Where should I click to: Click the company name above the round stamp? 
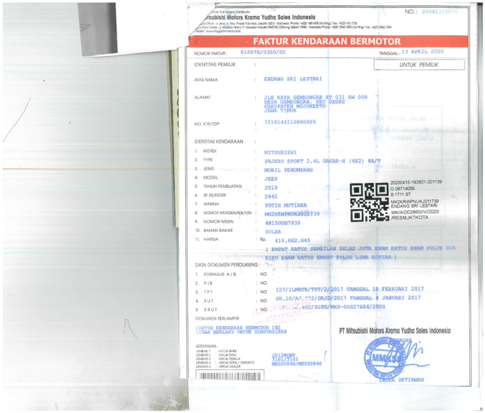pos(395,331)
